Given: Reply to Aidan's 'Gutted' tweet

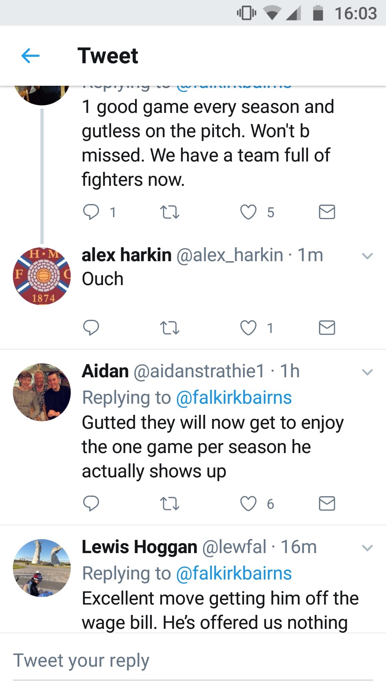Looking at the screenshot, I should 91,503.
